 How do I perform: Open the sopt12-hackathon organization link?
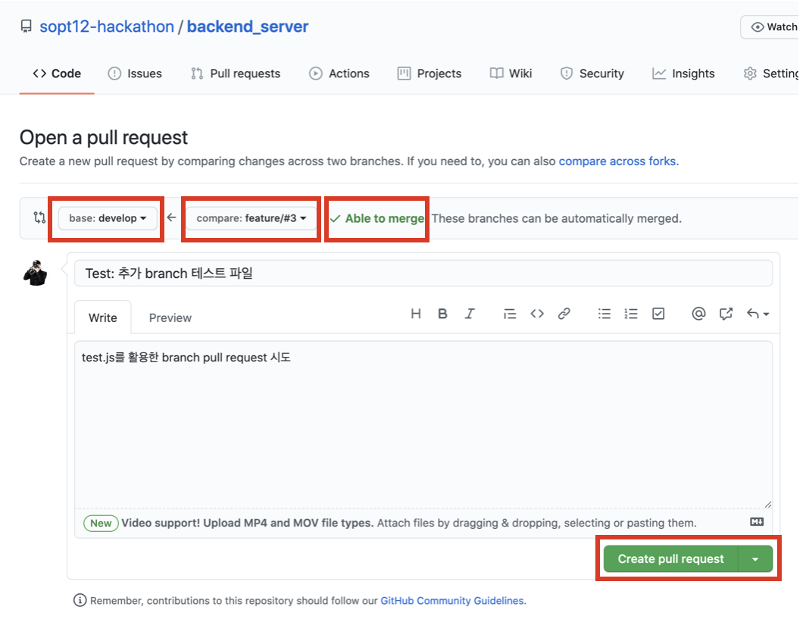click(107, 27)
